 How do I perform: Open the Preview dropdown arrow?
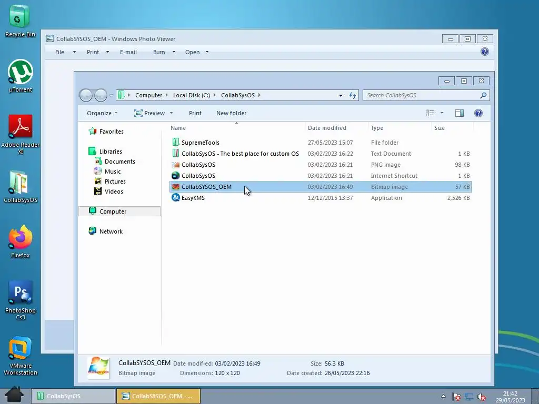coord(171,113)
